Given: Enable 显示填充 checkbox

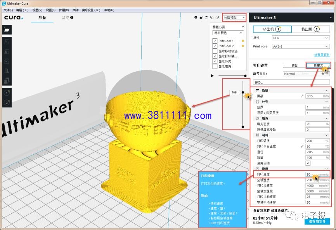Looking at the screenshot, I should (x=215, y=66).
